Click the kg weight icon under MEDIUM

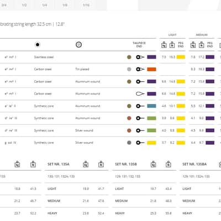(193, 45)
